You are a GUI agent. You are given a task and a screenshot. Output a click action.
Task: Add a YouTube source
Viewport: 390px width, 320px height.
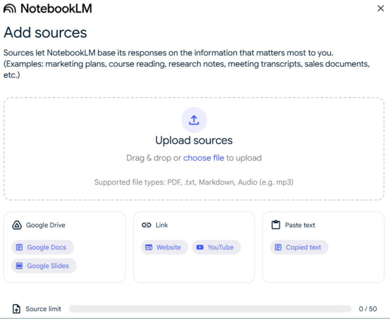point(216,247)
